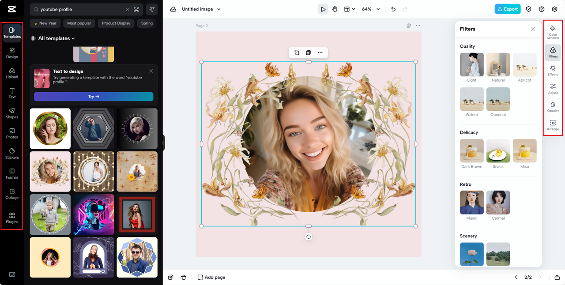Expand the layers panel icon at bottom right
The width and height of the screenshot is (565, 285).
[x=557, y=277]
